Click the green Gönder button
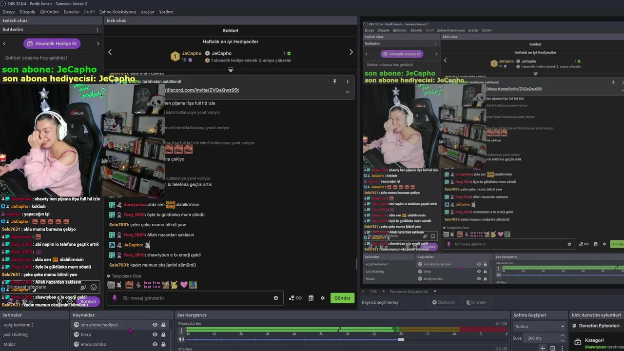Screen dimensions: 624x351 click(x=342, y=298)
